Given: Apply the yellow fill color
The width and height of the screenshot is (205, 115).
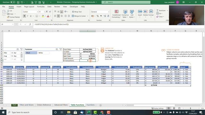Looking at the screenshot, I should tap(43, 16).
